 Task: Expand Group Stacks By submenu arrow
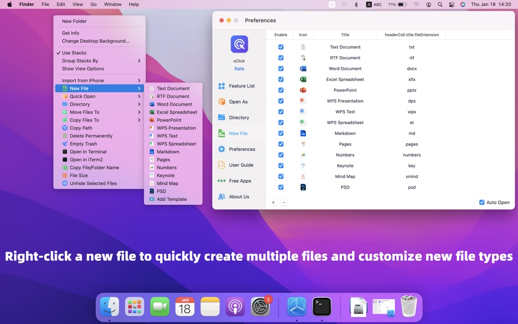(x=139, y=61)
